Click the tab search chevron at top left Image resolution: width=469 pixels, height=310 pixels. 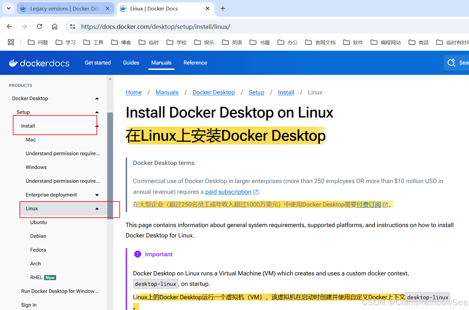click(8, 8)
